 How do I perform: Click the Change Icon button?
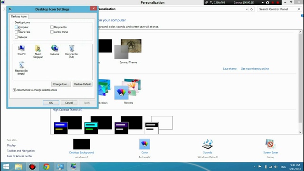(x=61, y=84)
